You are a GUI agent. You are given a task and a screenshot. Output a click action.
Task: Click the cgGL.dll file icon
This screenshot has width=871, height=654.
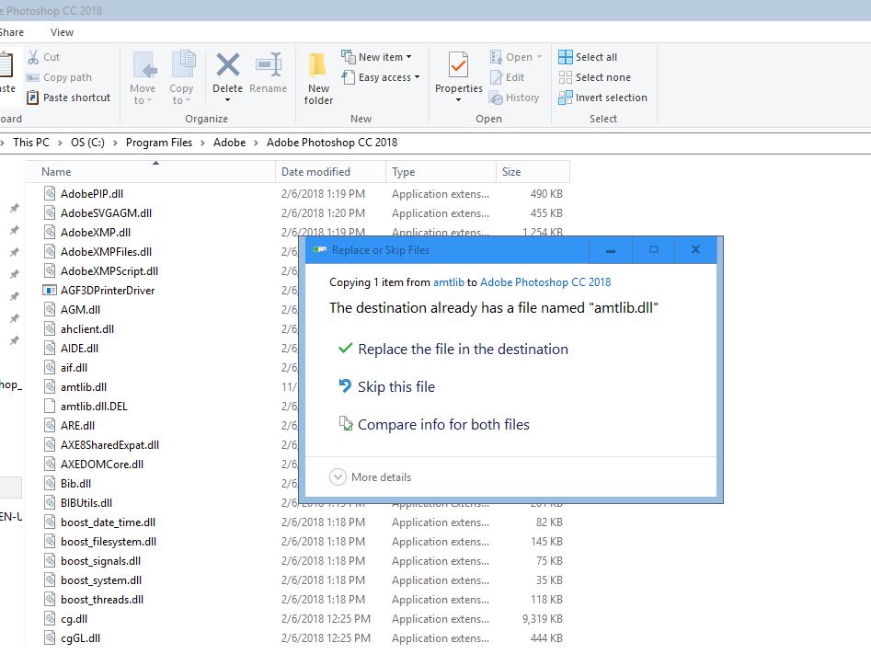coord(50,637)
